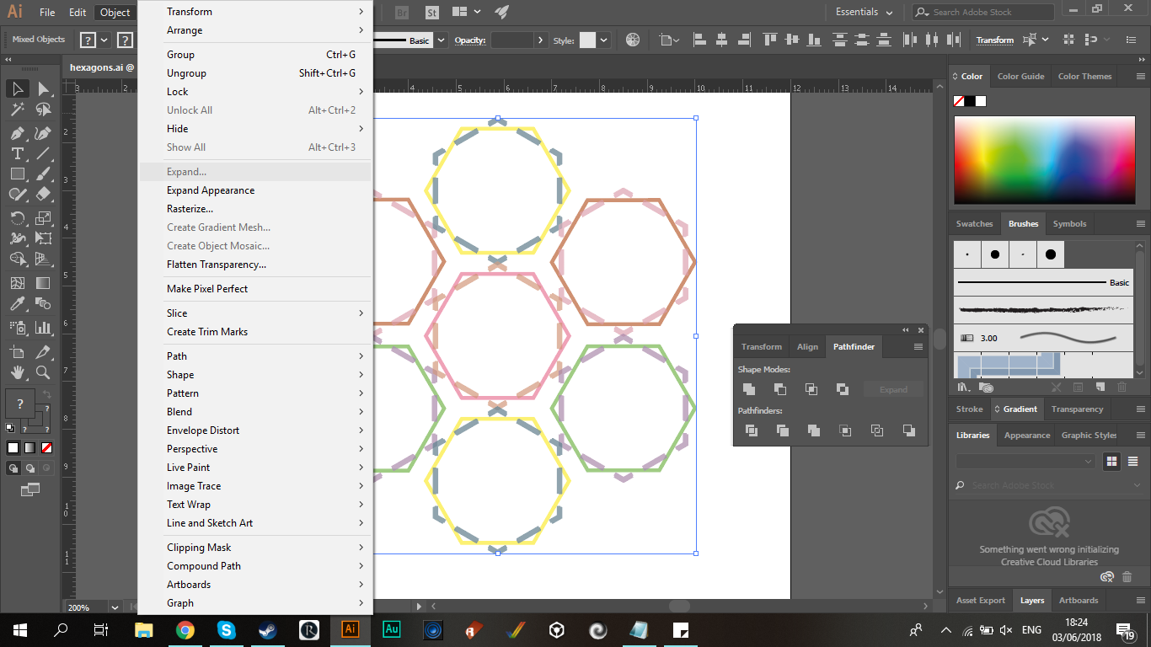
Task: Select the white swatch in Color panel
Action: pos(980,101)
